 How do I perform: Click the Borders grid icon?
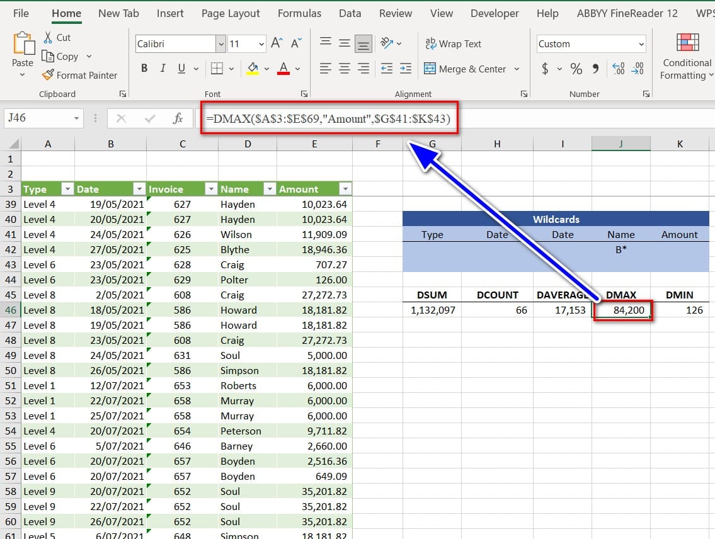(x=217, y=69)
